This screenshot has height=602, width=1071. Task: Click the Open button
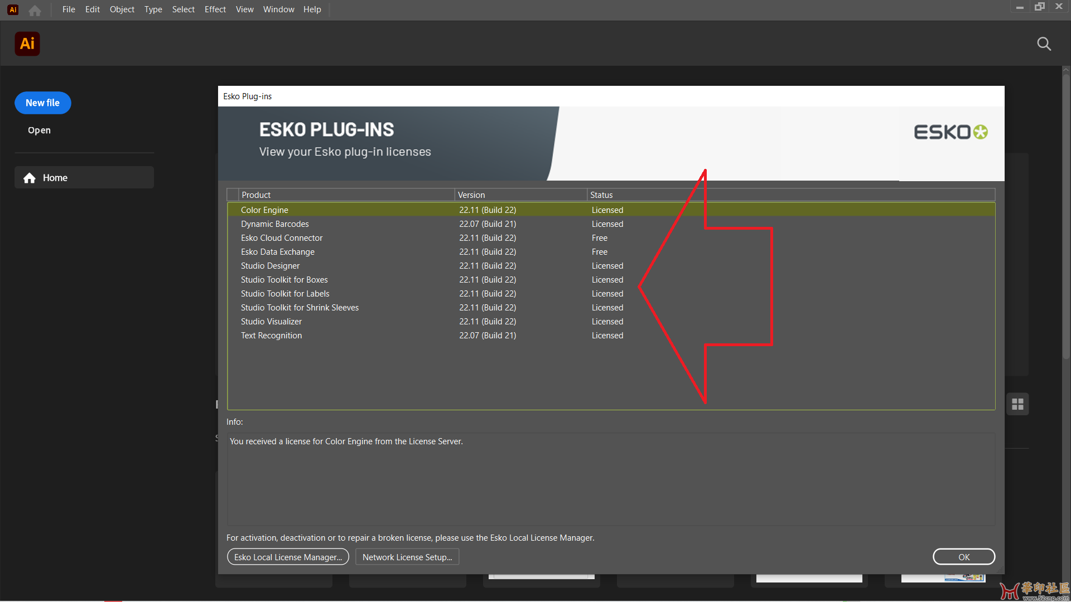pos(39,130)
